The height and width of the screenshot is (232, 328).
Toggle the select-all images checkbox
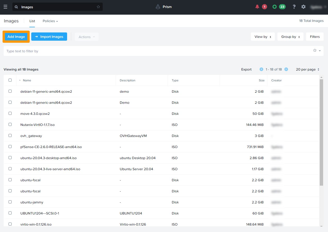tap(10, 80)
